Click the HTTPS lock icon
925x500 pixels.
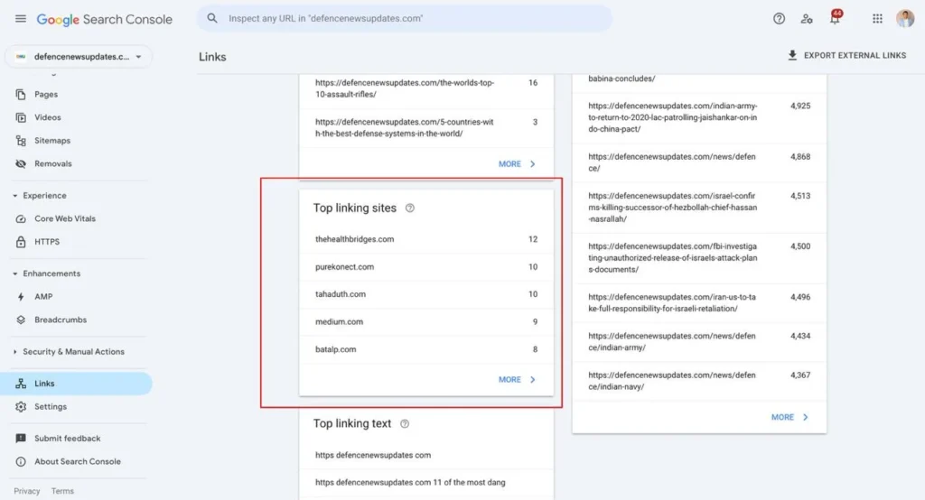pos(21,242)
